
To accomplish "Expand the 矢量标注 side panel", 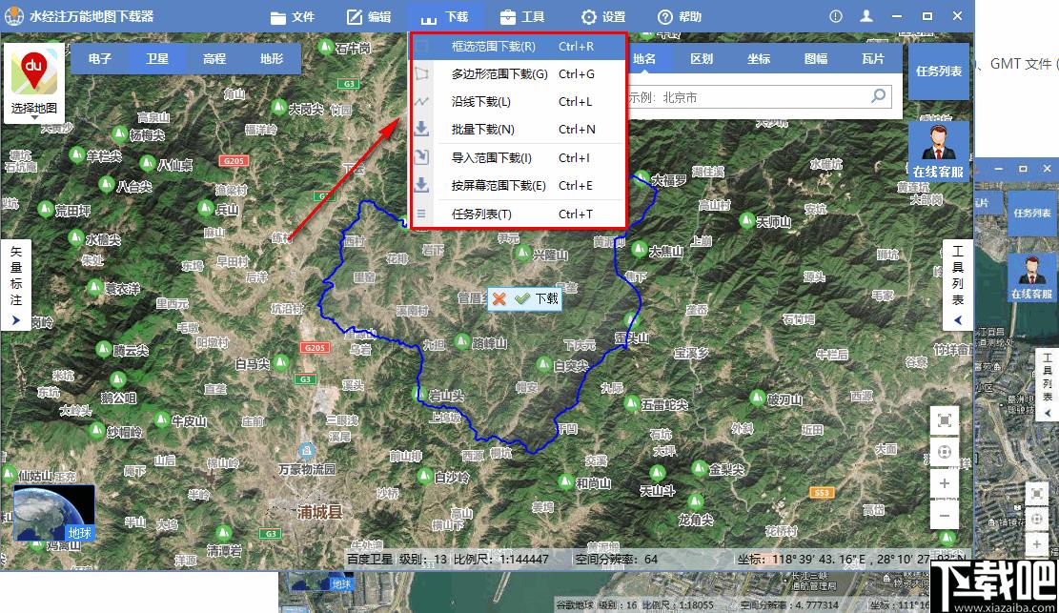I will pos(16,284).
